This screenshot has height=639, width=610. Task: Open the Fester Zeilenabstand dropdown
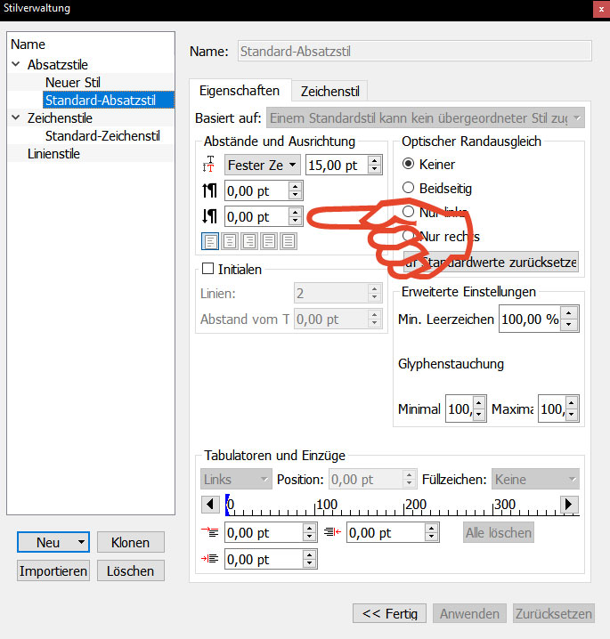(x=262, y=165)
